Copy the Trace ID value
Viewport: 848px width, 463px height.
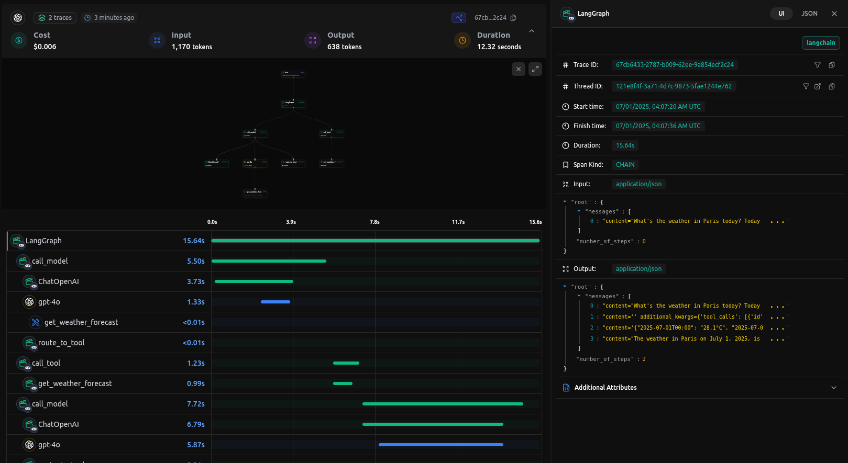[832, 65]
